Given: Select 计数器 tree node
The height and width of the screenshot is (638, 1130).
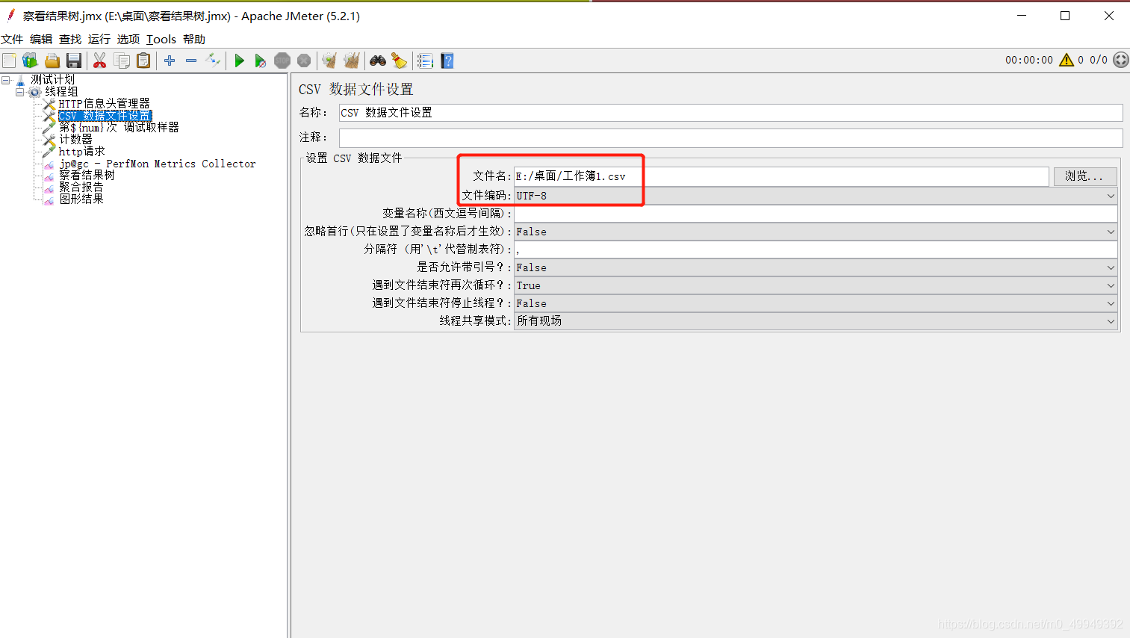Looking at the screenshot, I should click(x=76, y=139).
